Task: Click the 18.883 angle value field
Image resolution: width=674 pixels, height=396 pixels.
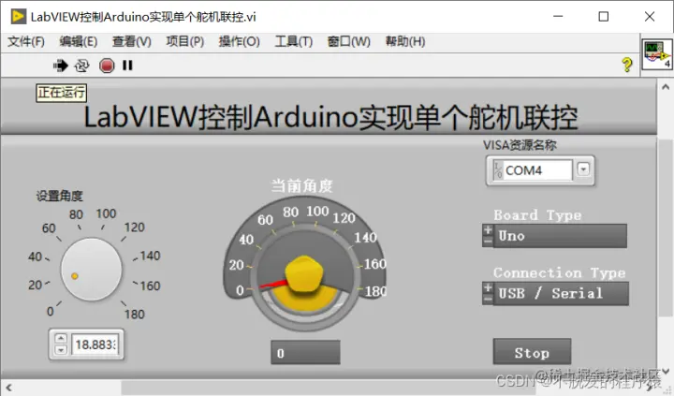Action: (95, 345)
